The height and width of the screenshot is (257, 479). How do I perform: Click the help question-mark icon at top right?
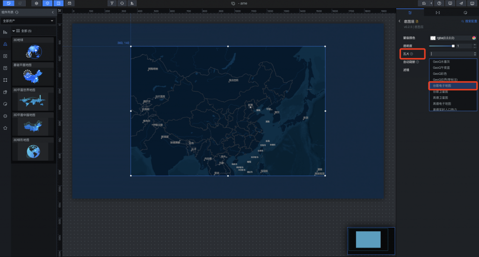coord(439,3)
